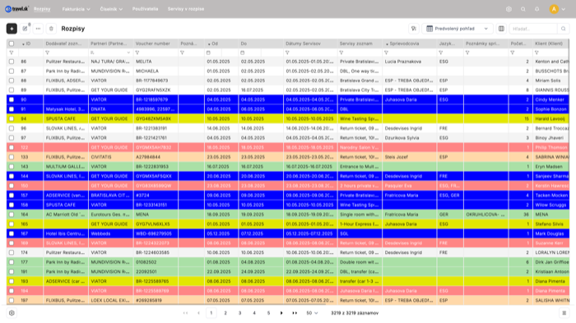
Task: Check the checkbox for row ID 87
Action: 12,72
